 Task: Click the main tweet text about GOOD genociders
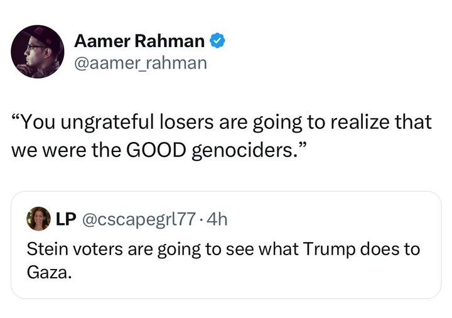click(222, 136)
